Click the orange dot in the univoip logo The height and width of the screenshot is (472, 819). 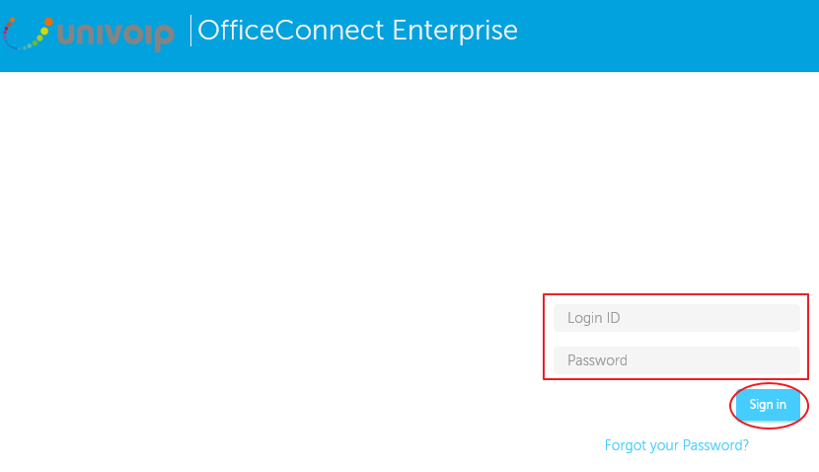[x=48, y=22]
